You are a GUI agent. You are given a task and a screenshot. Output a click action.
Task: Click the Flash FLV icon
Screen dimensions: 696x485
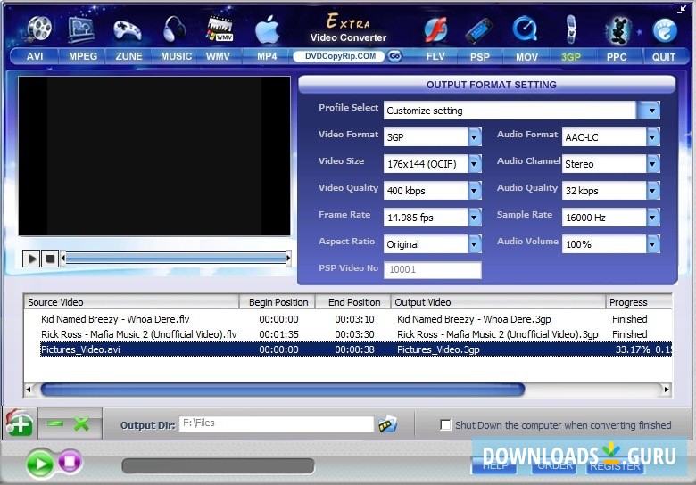[435, 30]
